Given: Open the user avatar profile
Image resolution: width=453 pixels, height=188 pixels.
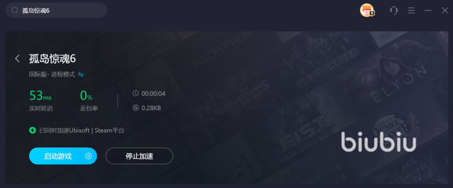Looking at the screenshot, I should [367, 10].
